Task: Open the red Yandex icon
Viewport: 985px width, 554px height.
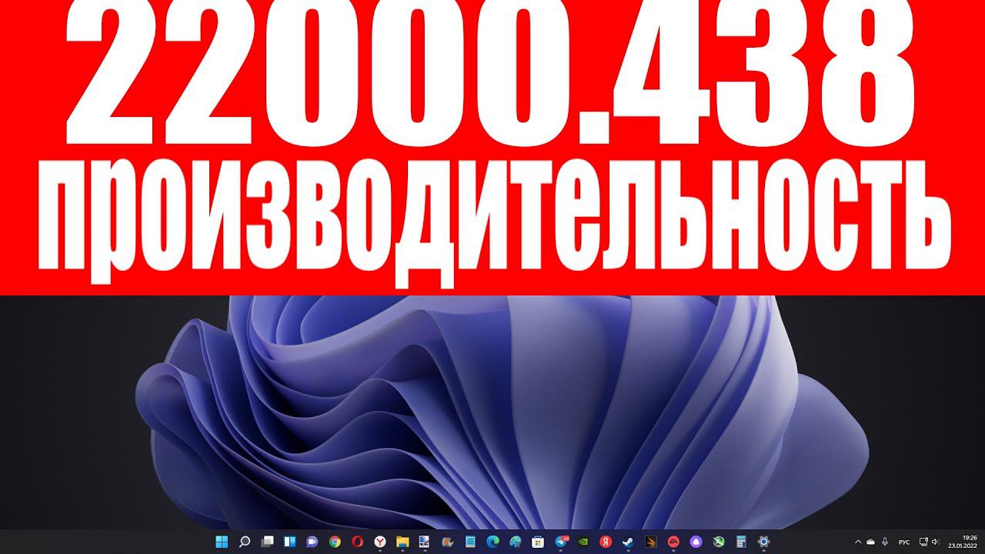Action: pyautogui.click(x=606, y=541)
